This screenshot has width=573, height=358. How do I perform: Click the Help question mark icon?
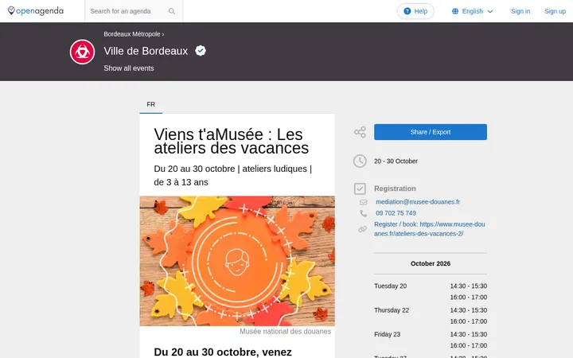tap(407, 11)
